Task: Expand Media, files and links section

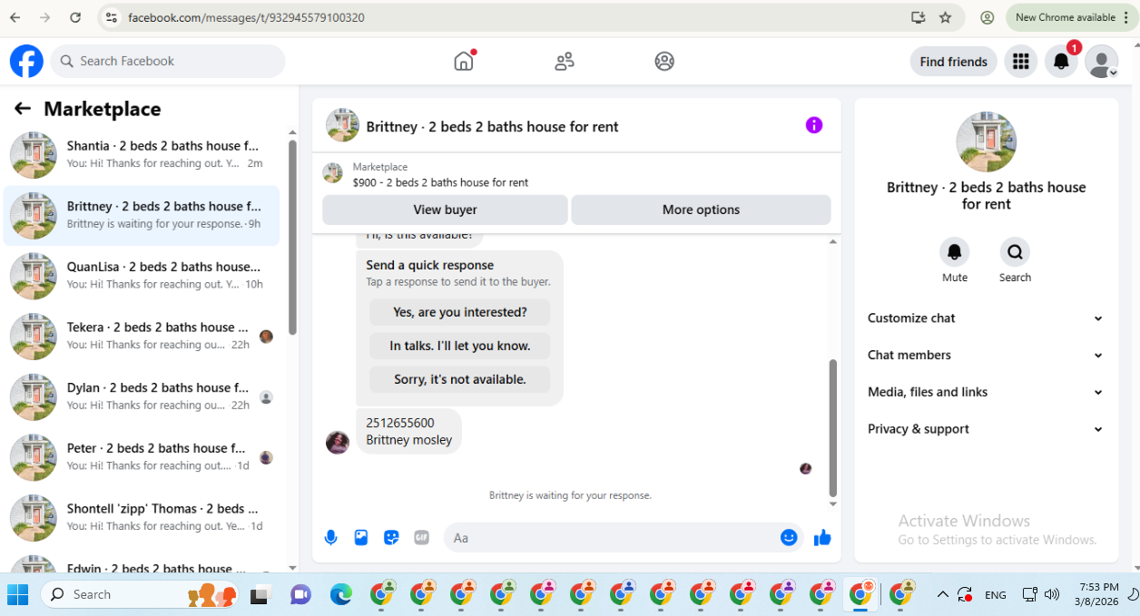Action: click(x=986, y=392)
